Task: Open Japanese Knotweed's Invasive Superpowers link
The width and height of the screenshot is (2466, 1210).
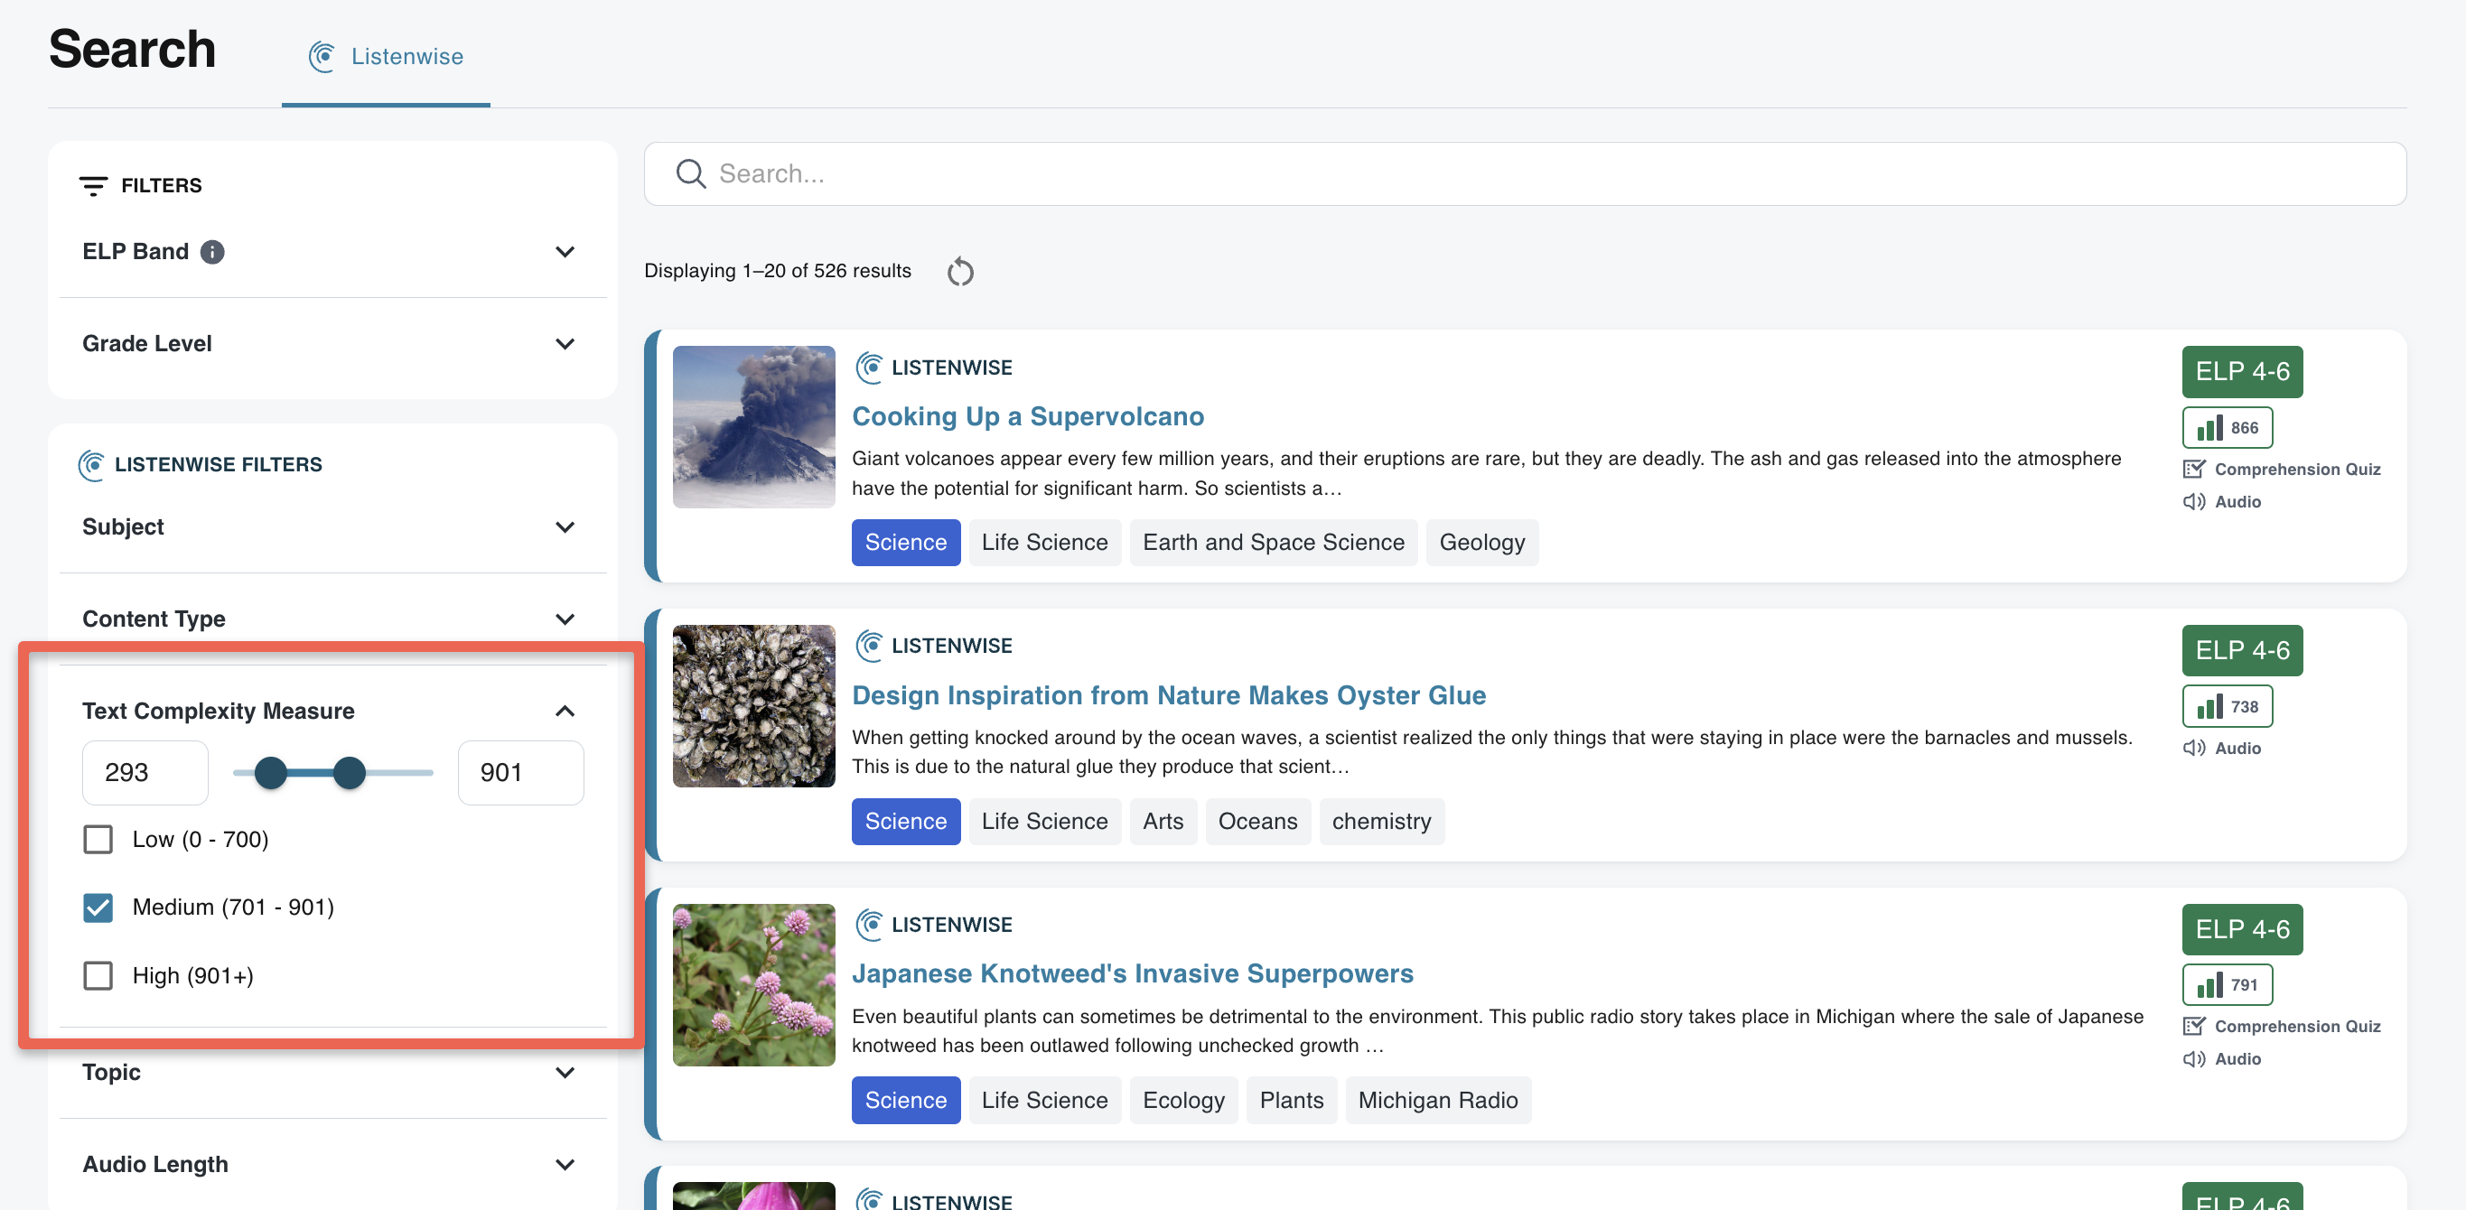Action: [x=1133, y=973]
